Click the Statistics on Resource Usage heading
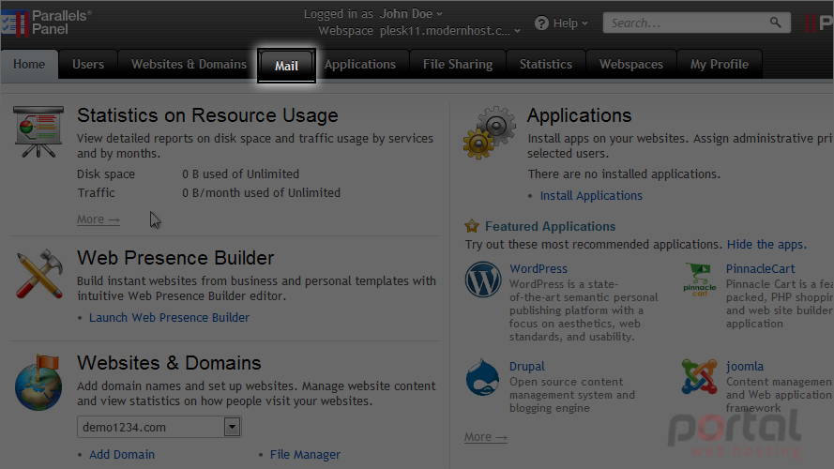The image size is (834, 469). click(207, 115)
